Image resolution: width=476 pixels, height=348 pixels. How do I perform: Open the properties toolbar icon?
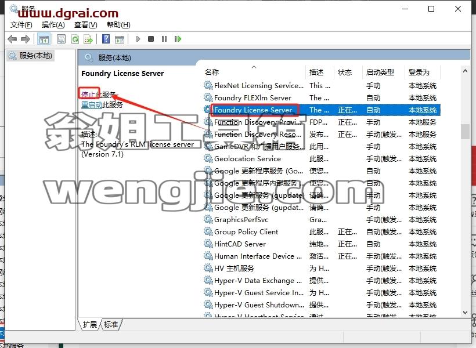pyautogui.click(x=62, y=39)
